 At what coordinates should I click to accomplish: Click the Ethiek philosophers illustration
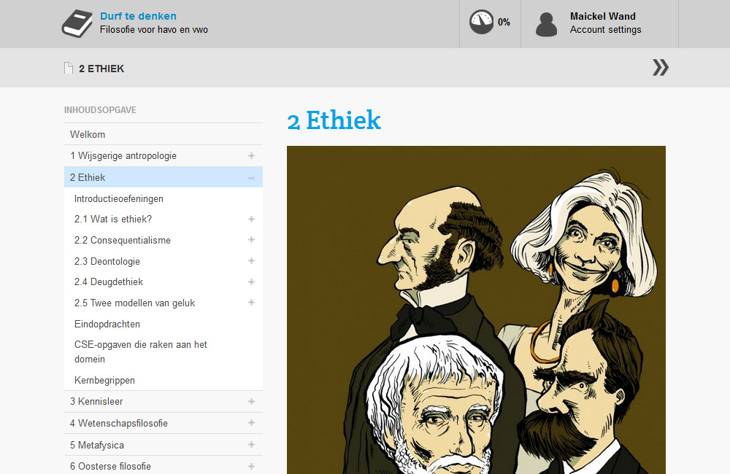coord(476,310)
